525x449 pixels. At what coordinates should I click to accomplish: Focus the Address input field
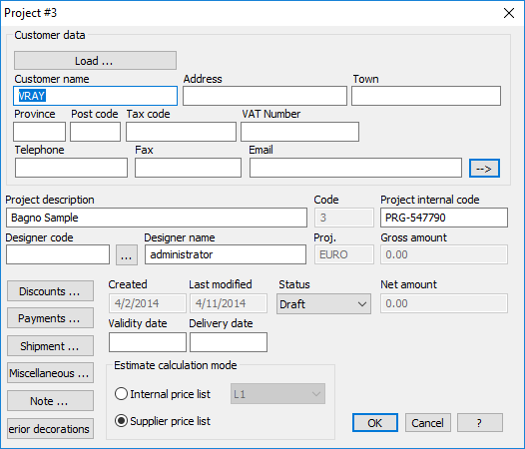click(264, 96)
